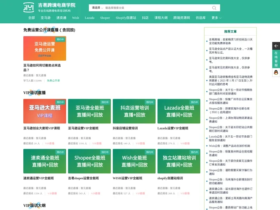The image size is (280, 210).
Task: Open the 课程大纲 navigation tab
Action: (x=161, y=17)
